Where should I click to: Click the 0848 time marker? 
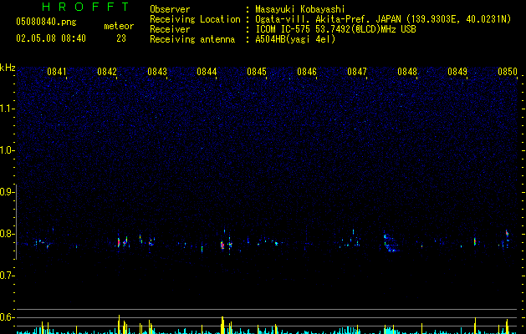click(x=407, y=72)
